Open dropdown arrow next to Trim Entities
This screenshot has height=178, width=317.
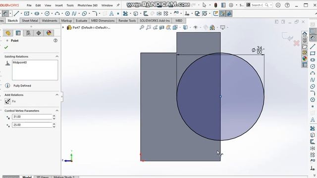(130, 13)
